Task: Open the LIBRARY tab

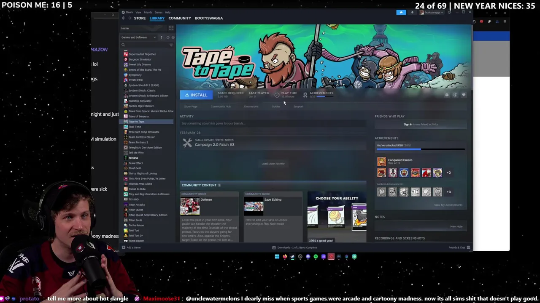Action: pyautogui.click(x=157, y=18)
